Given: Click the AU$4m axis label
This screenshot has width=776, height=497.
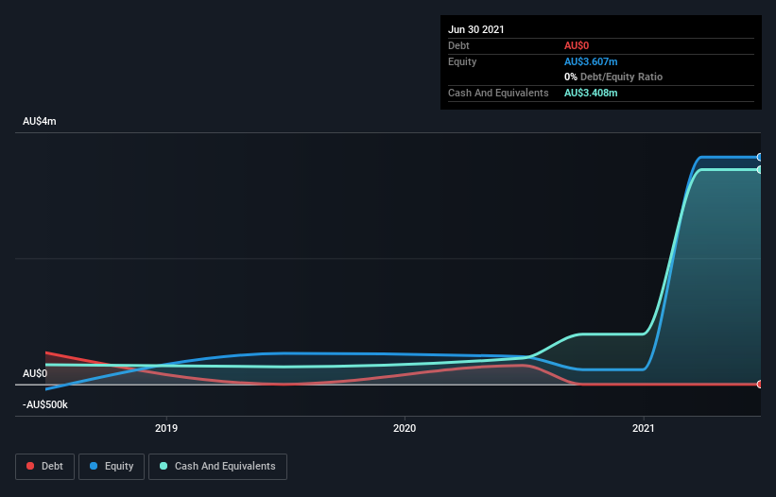Looking at the screenshot, I should tap(40, 121).
